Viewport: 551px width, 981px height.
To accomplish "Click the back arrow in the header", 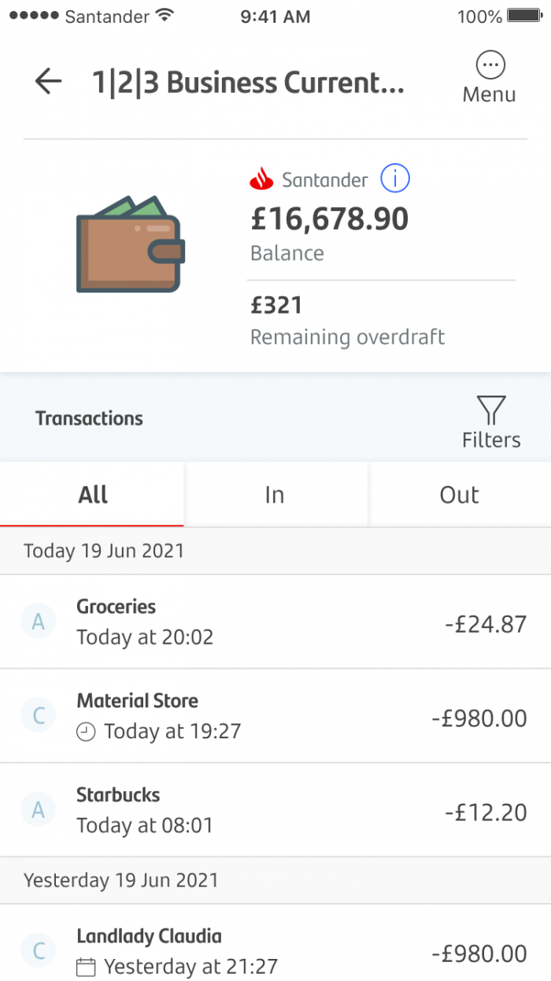I will (47, 81).
